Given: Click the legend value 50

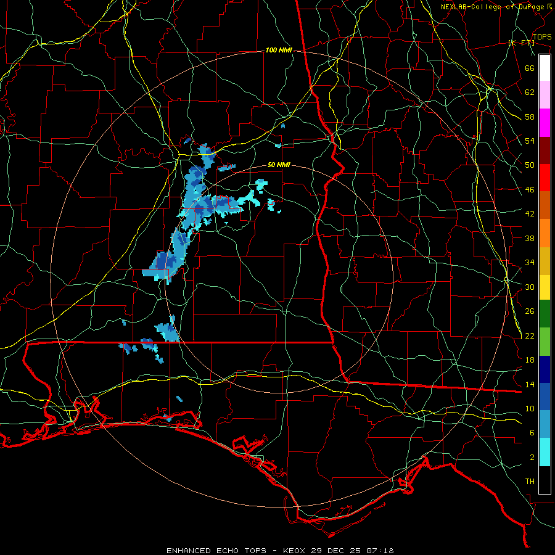Looking at the screenshot, I should [530, 165].
